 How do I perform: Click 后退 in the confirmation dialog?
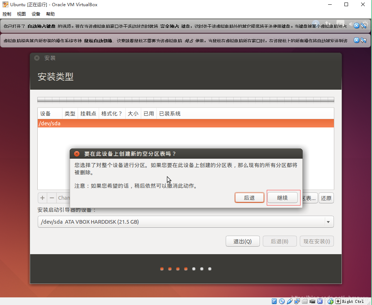coord(249,198)
